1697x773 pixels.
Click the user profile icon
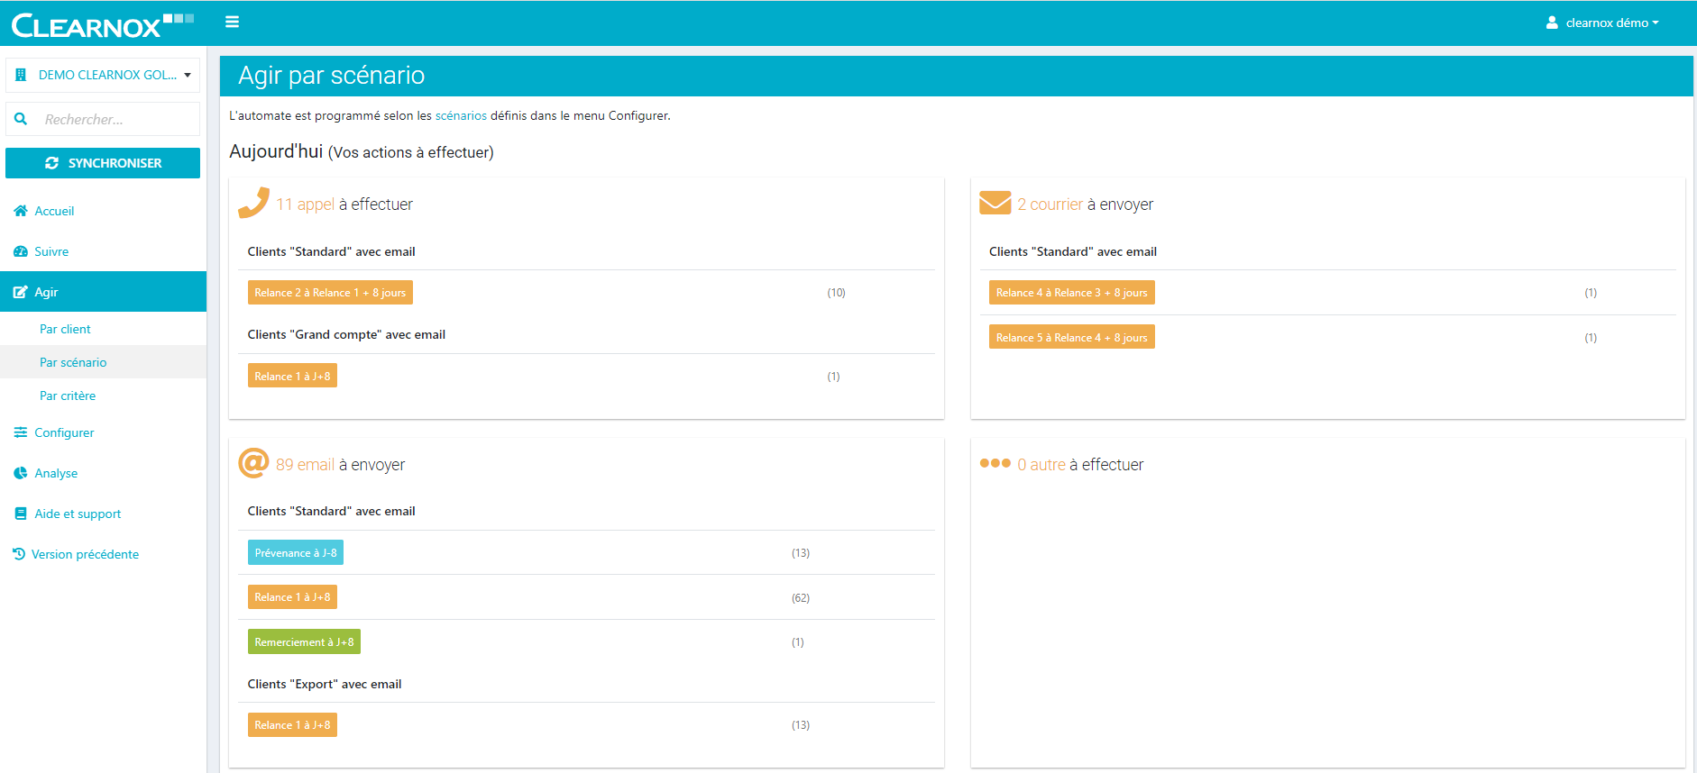pos(1552,23)
